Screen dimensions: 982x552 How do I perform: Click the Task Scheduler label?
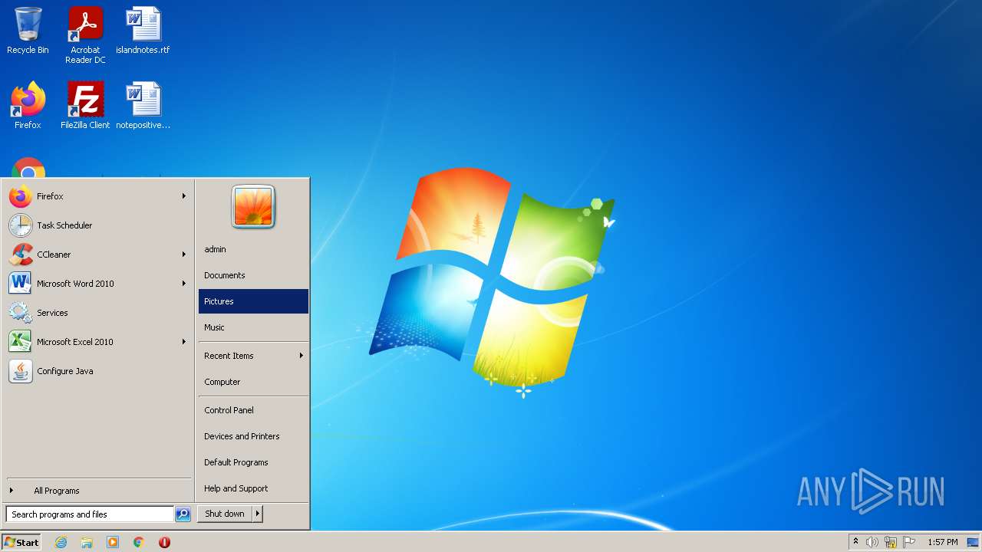[x=64, y=225]
